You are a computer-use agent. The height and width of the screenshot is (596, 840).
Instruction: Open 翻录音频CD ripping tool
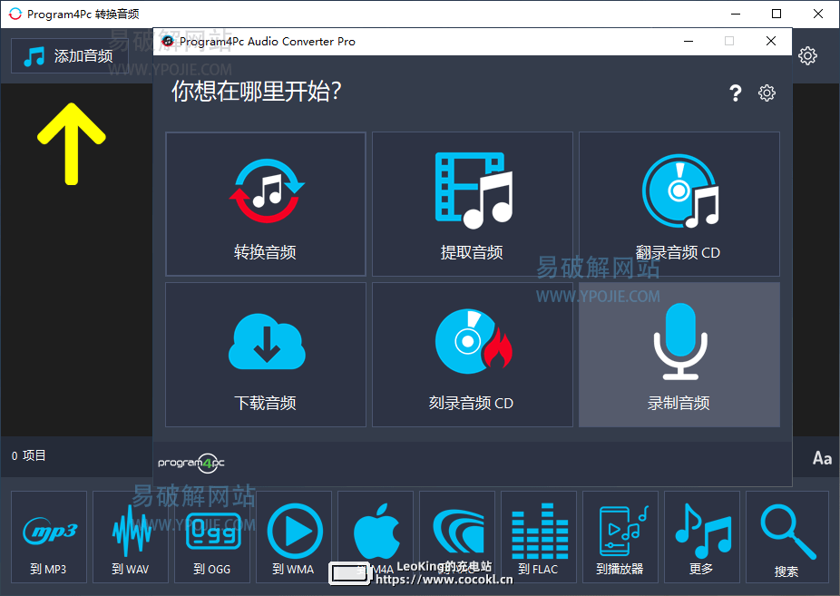click(679, 203)
